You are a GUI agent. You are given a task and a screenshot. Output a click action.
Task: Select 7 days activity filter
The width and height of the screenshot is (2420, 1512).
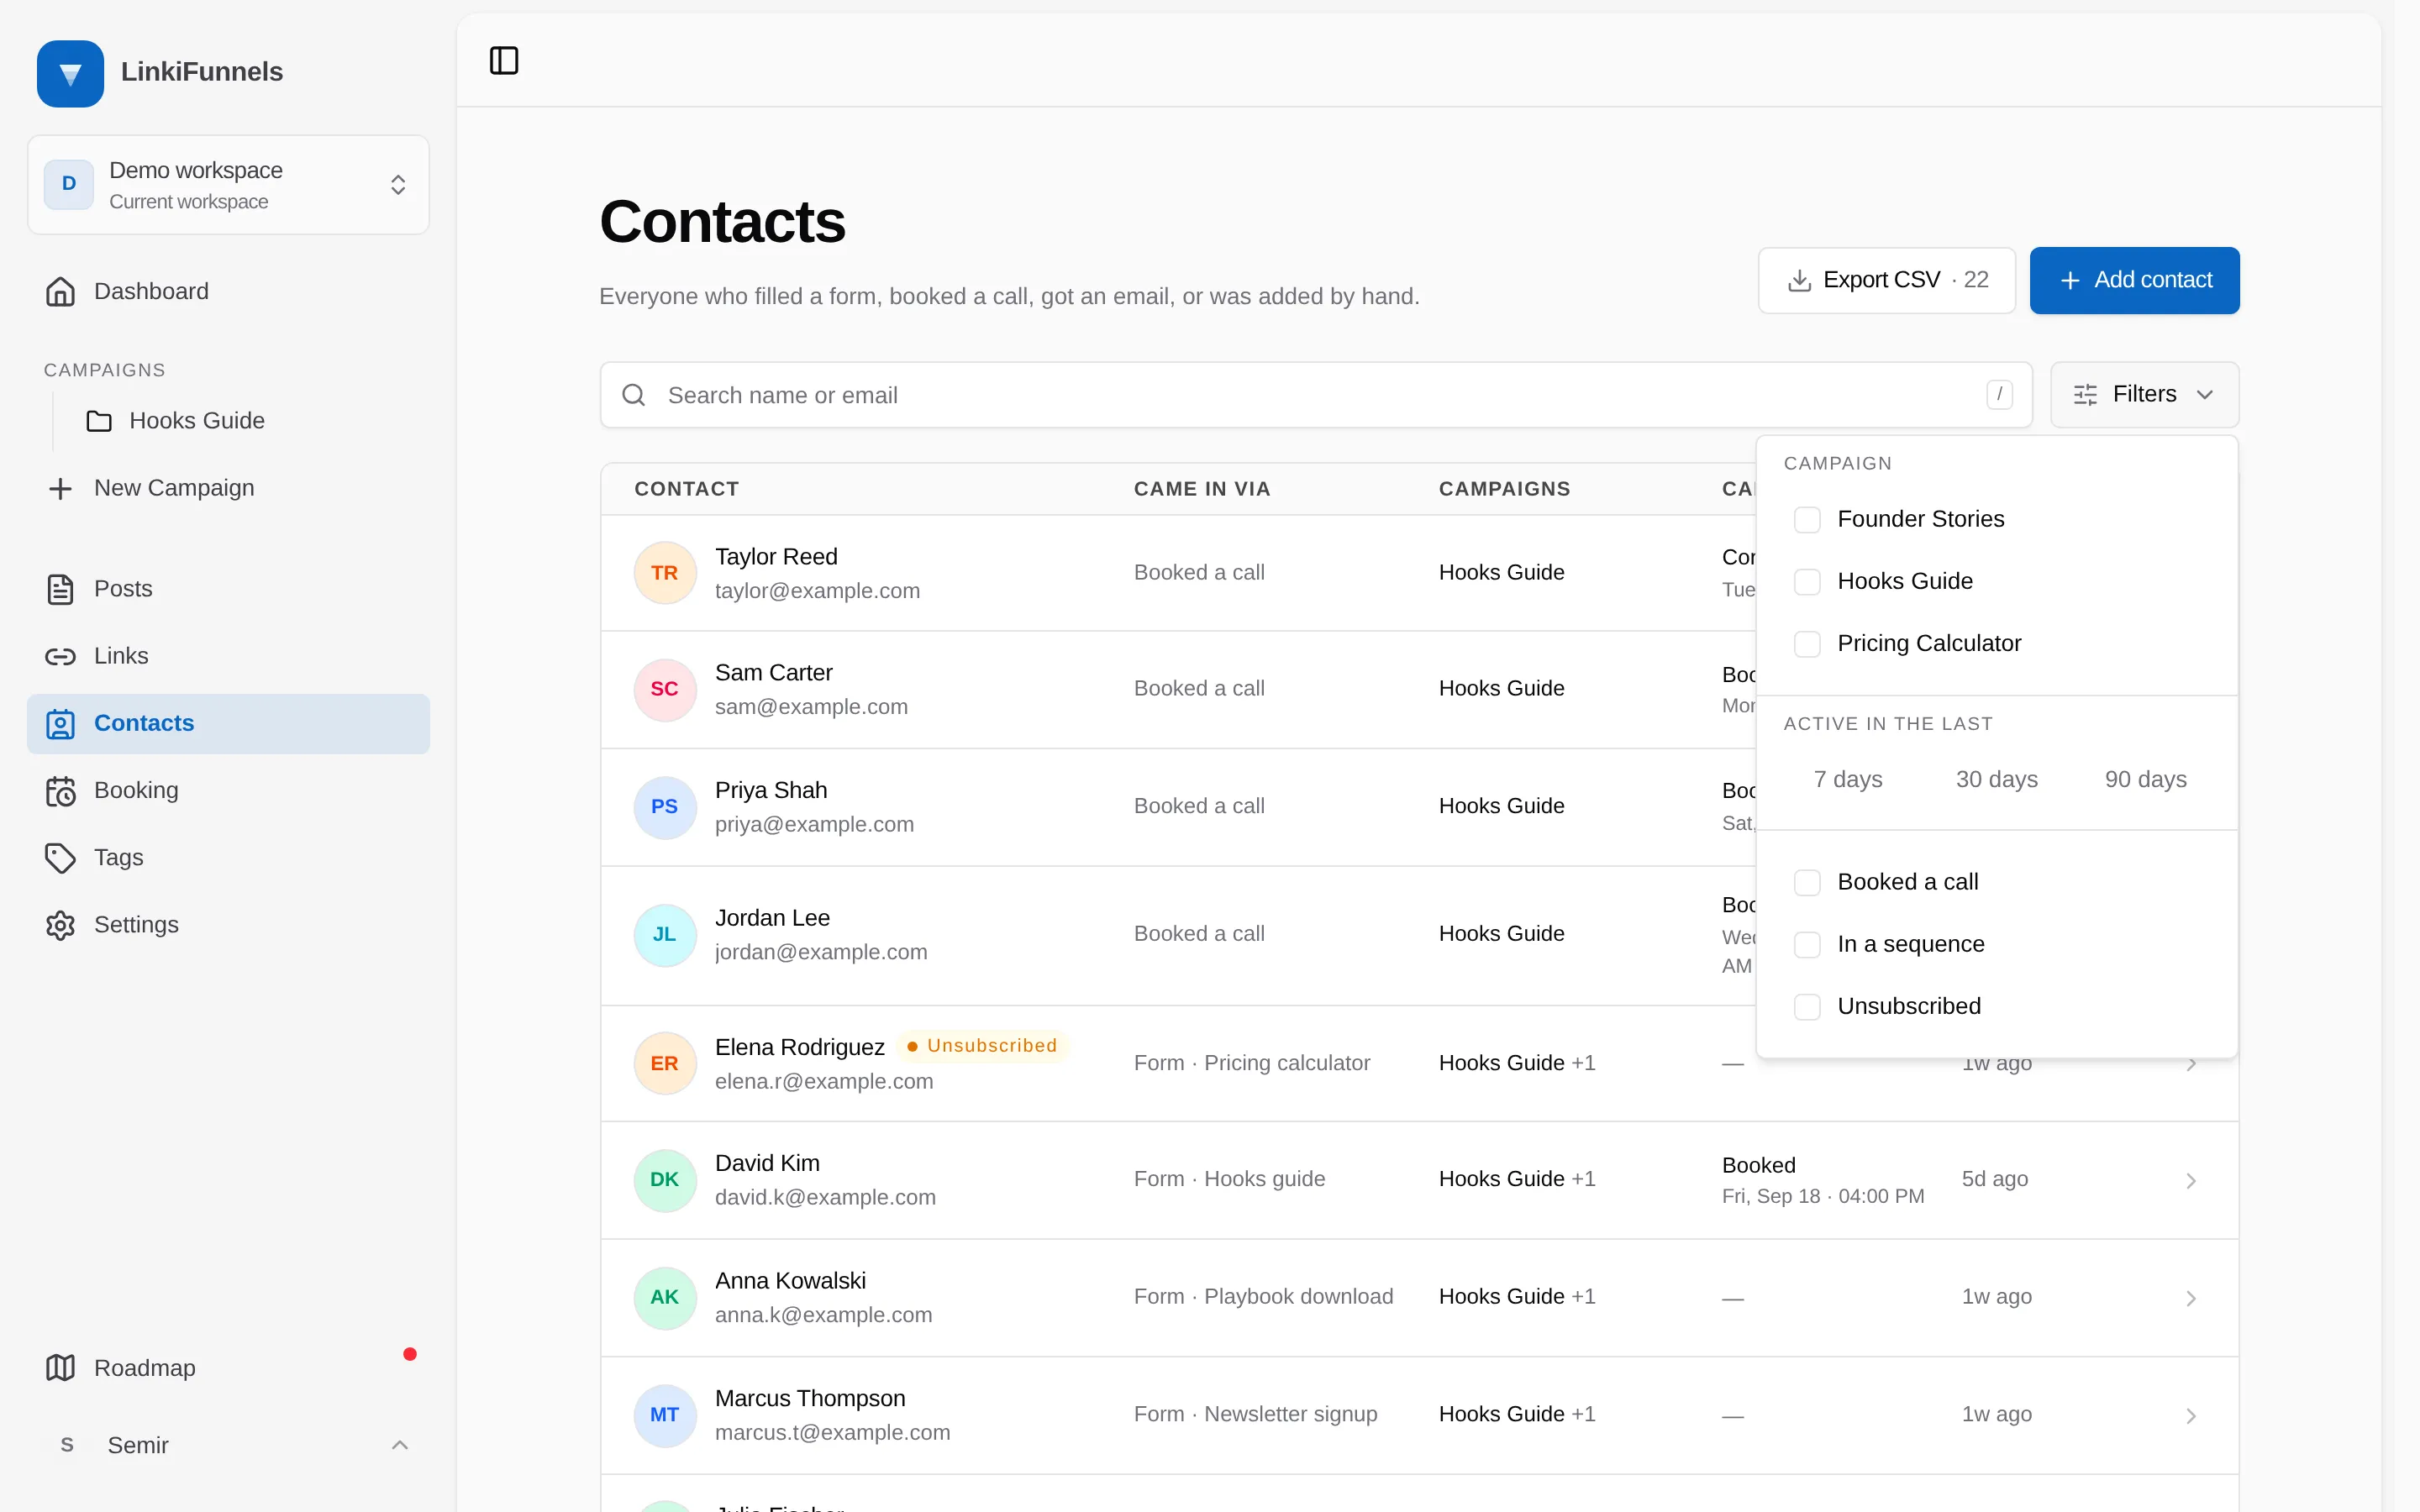[1848, 779]
